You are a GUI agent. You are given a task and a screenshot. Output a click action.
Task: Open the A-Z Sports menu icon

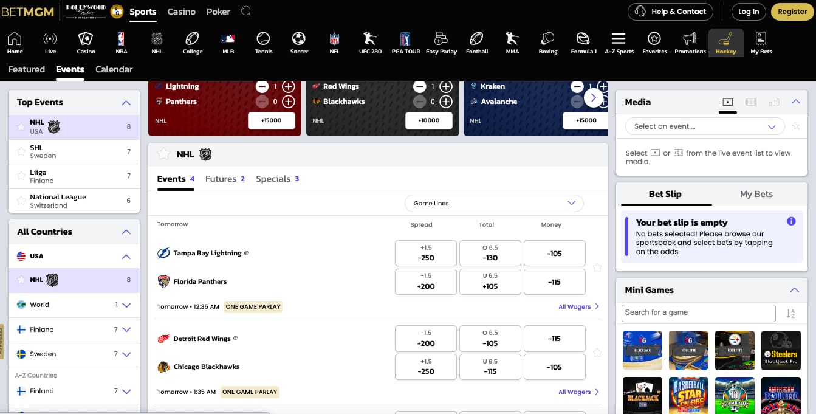[x=619, y=43]
